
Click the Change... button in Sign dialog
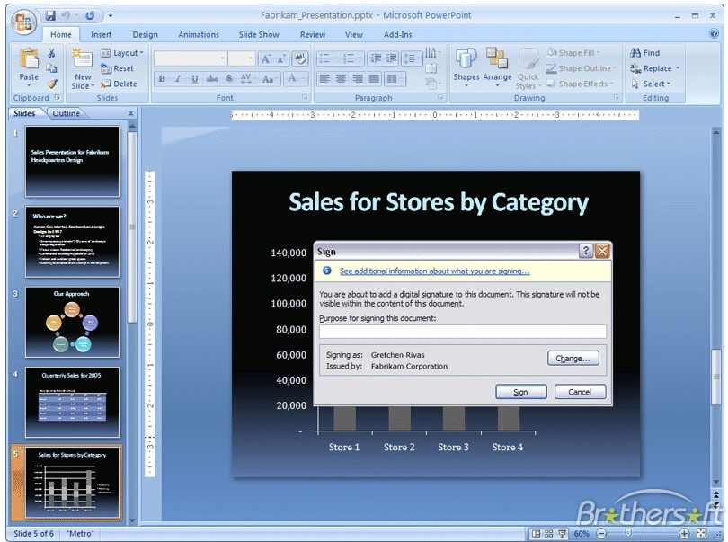coord(573,358)
